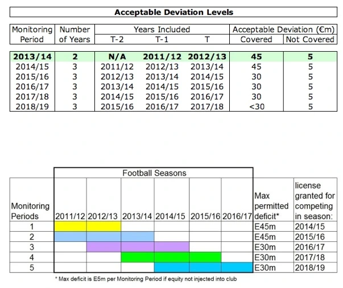Click monitoring period "4" row label

click(x=32, y=257)
